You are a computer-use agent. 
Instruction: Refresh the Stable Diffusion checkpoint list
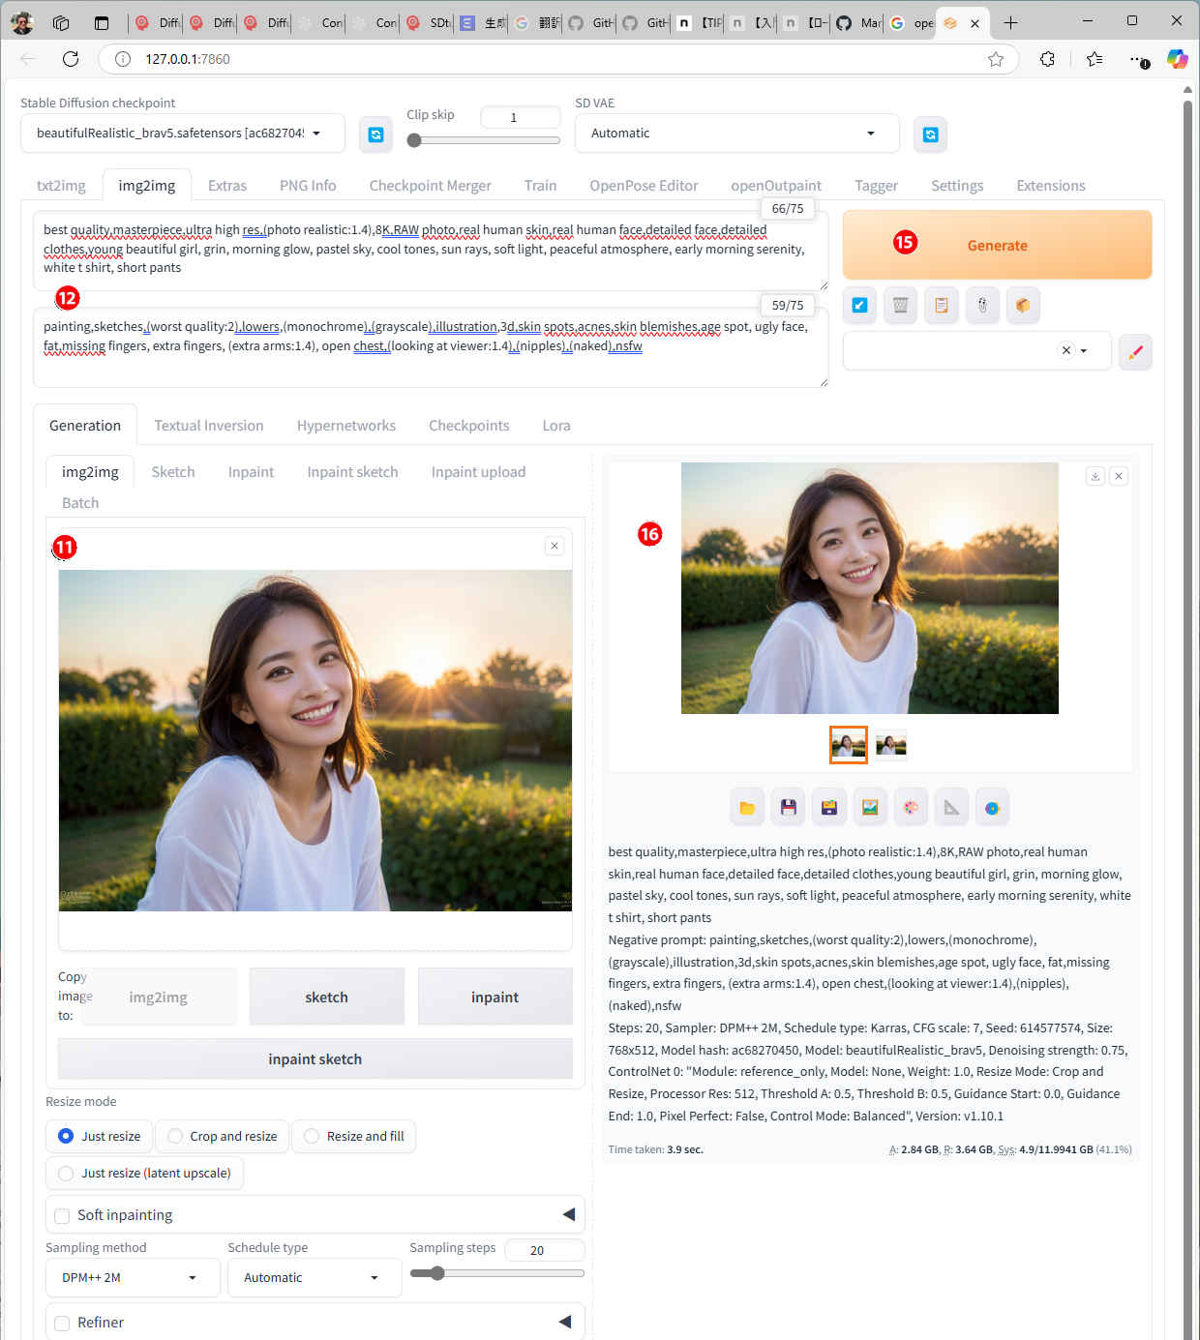tap(375, 134)
